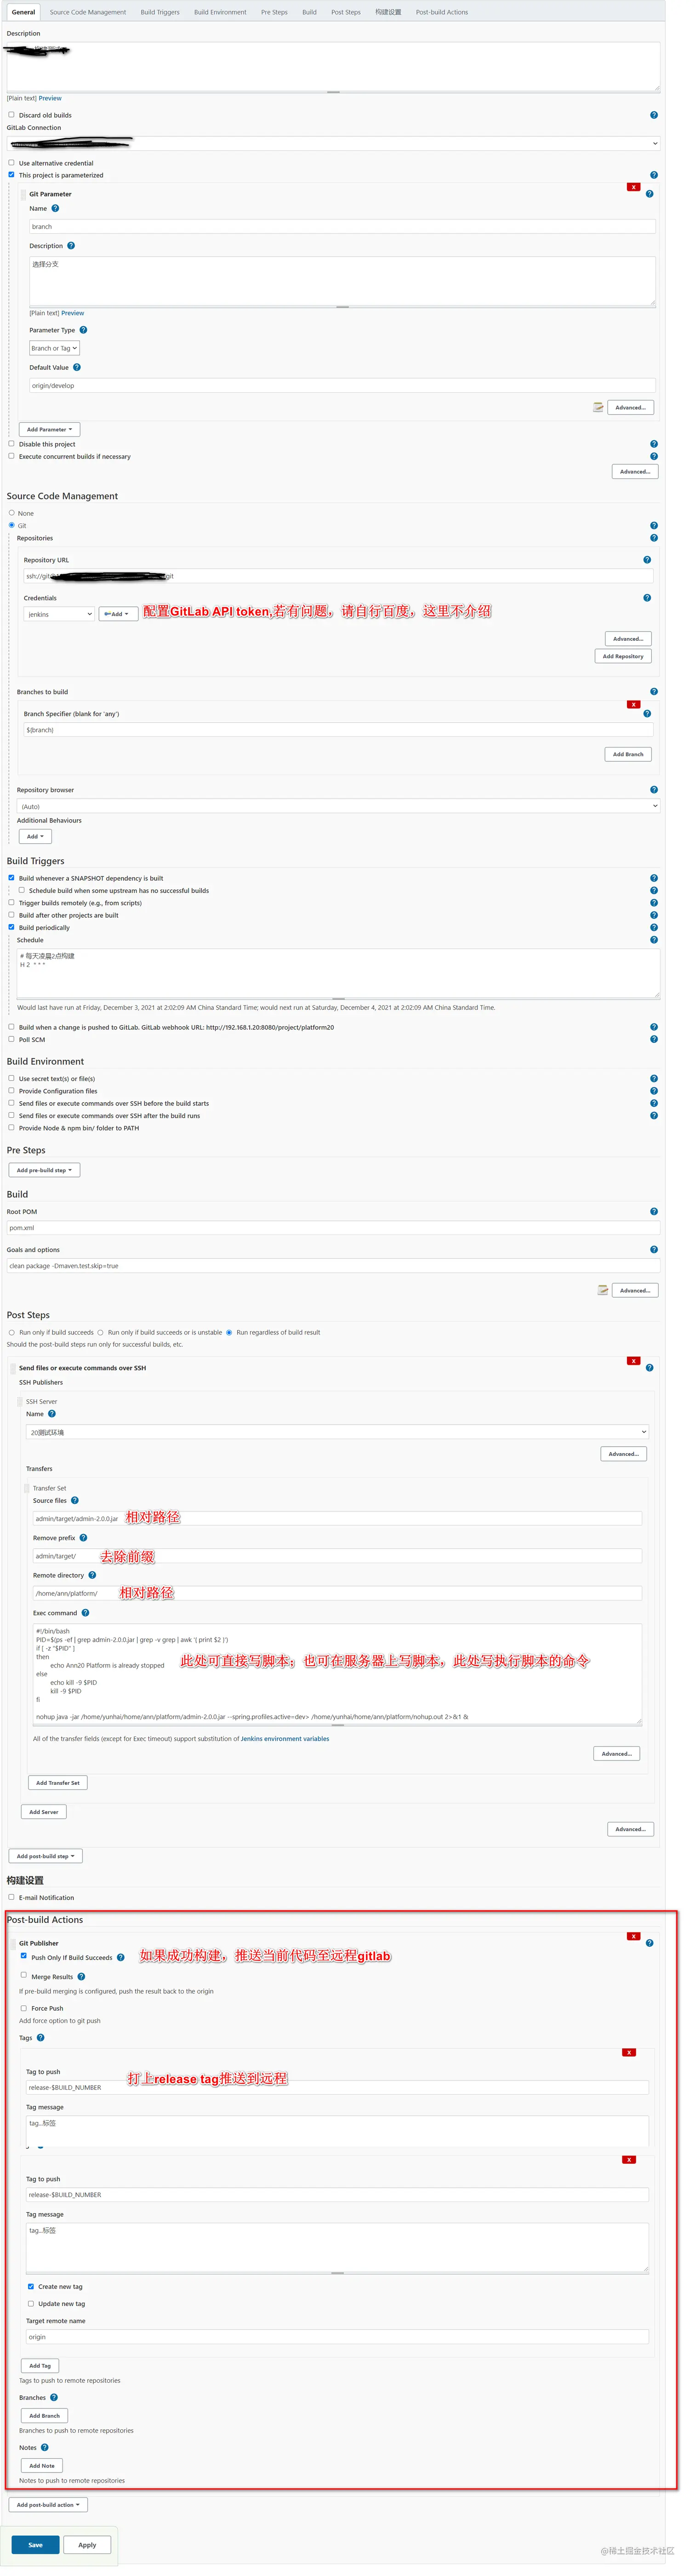Image resolution: width=695 pixels, height=2576 pixels.
Task: Open help for Poll SCM
Action: [x=654, y=1040]
